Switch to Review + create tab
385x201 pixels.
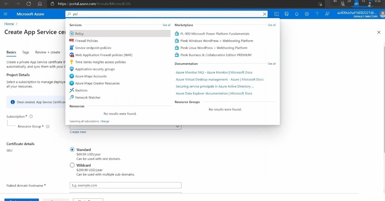click(x=47, y=52)
